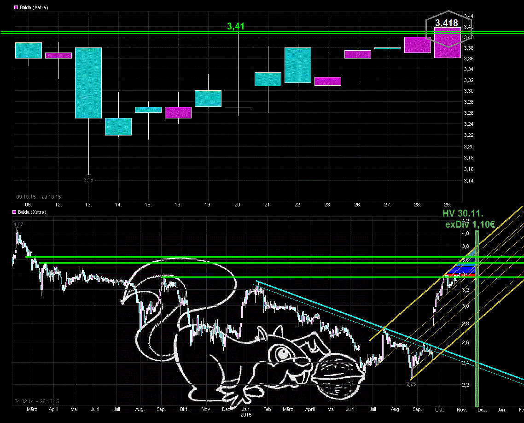Click the walnut in the squirrel drawing

click(x=338, y=377)
